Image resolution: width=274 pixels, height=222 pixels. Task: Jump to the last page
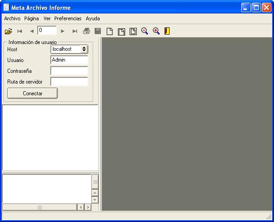[75, 31]
